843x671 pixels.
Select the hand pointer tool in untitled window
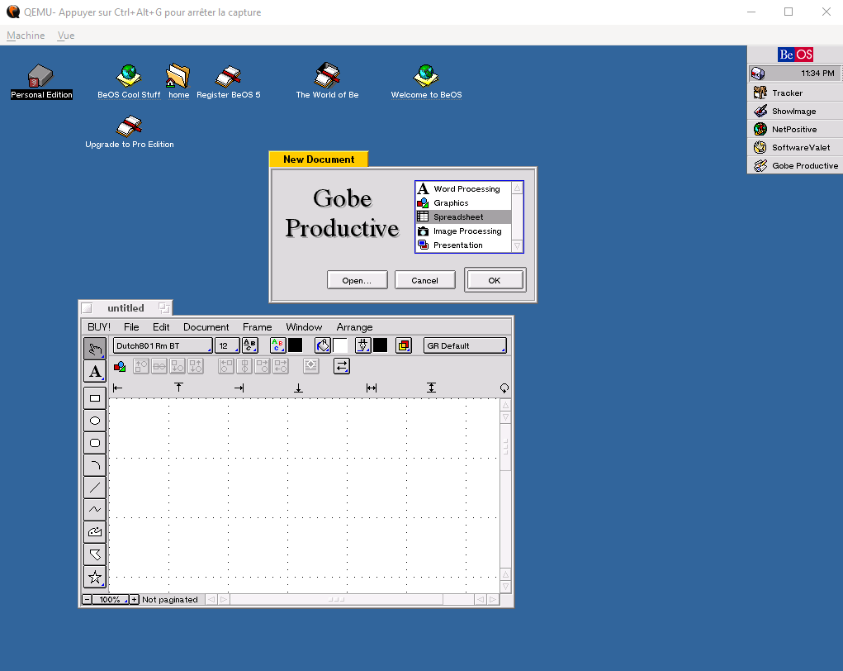pos(95,349)
